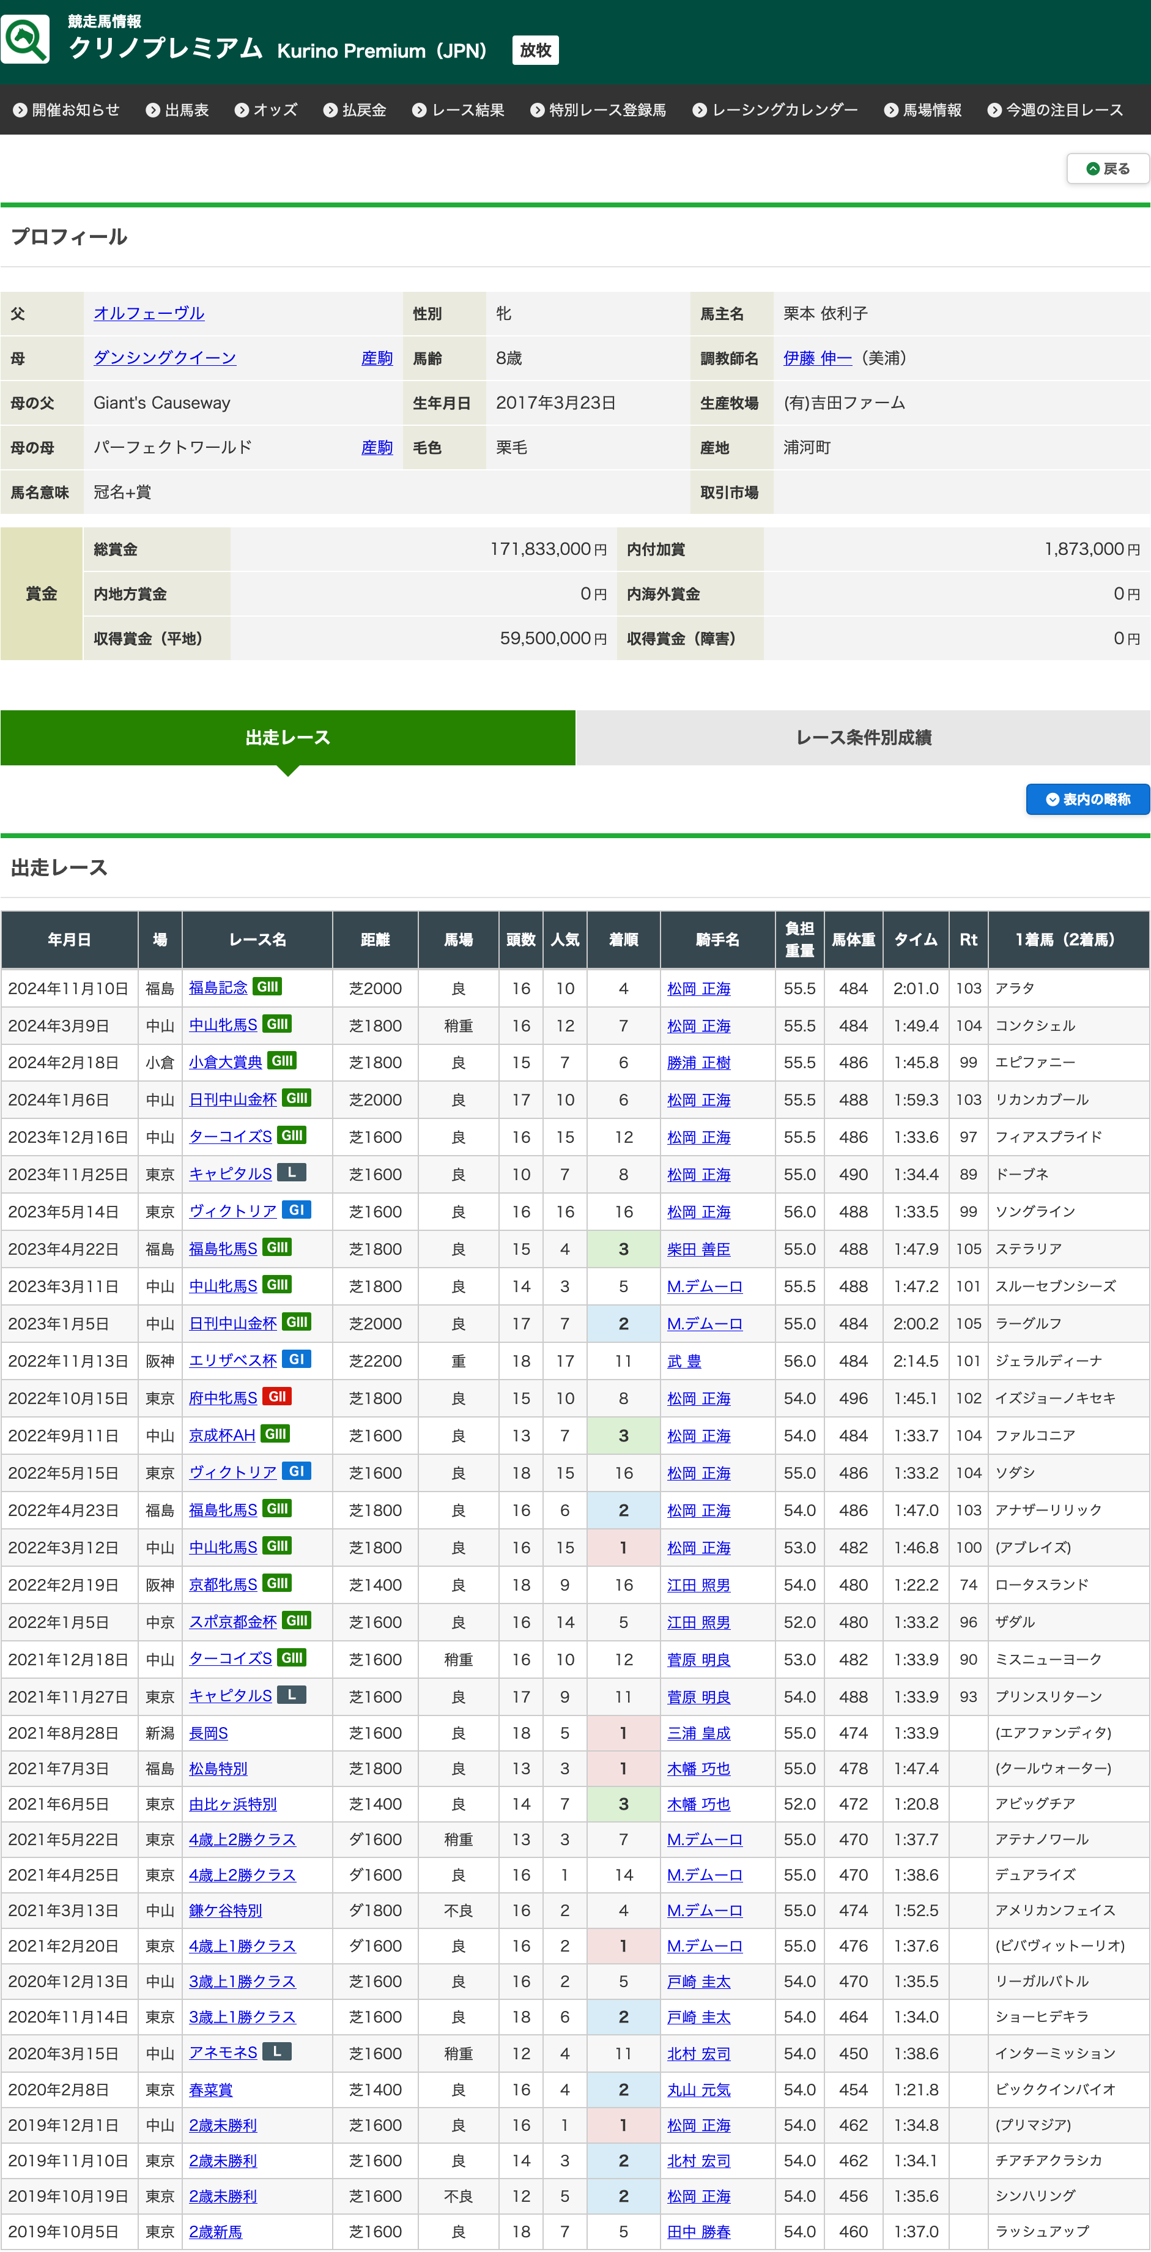
Task: Open 特別レース登録馬 in the navigation bar
Action: click(x=599, y=110)
